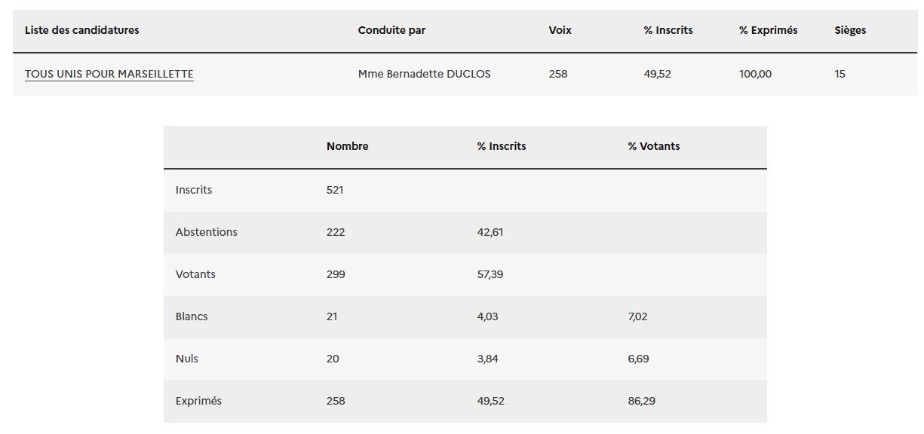Select the "Abstentions" row label

(x=207, y=232)
